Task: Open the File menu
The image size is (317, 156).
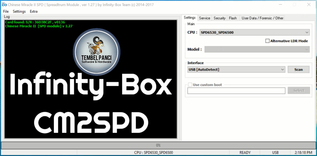Action: (x=6, y=12)
